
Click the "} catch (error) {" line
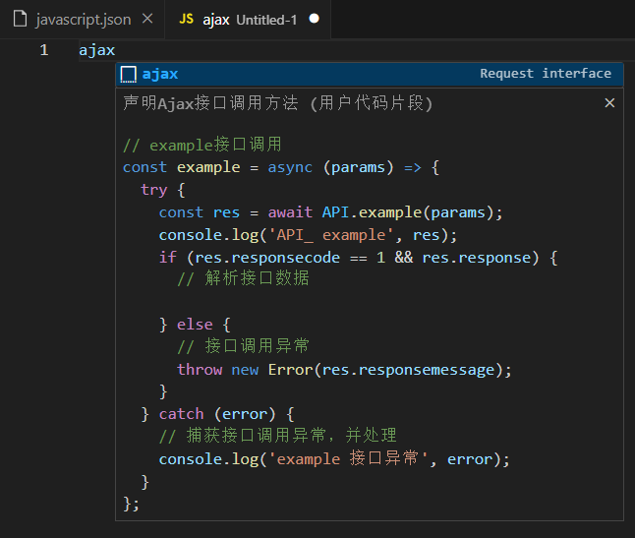point(217,414)
